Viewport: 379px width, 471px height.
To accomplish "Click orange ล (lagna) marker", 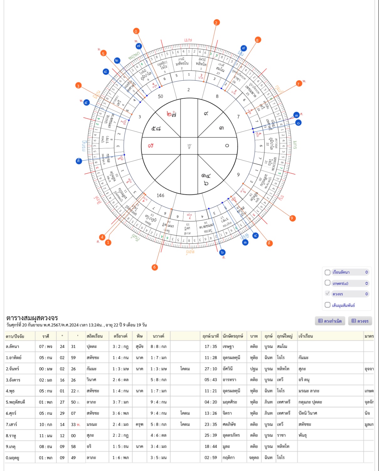I will pyautogui.click(x=269, y=243).
